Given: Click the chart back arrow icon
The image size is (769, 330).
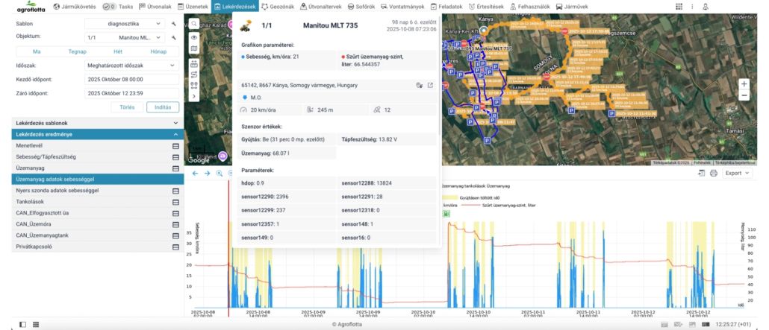Looking at the screenshot, I should click(x=195, y=173).
